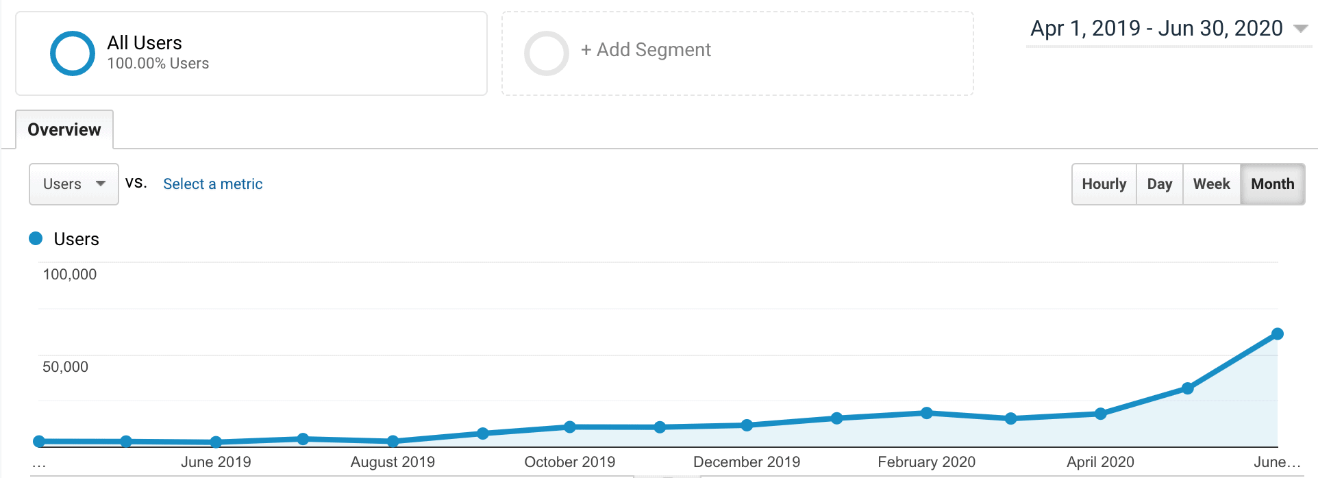
Task: Click the All Users segment box label
Action: click(145, 43)
